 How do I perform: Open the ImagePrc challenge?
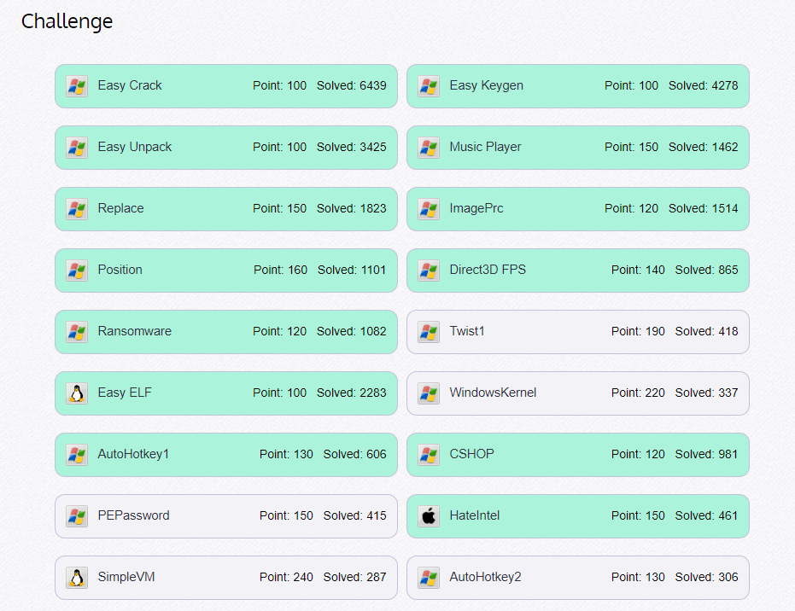click(578, 209)
